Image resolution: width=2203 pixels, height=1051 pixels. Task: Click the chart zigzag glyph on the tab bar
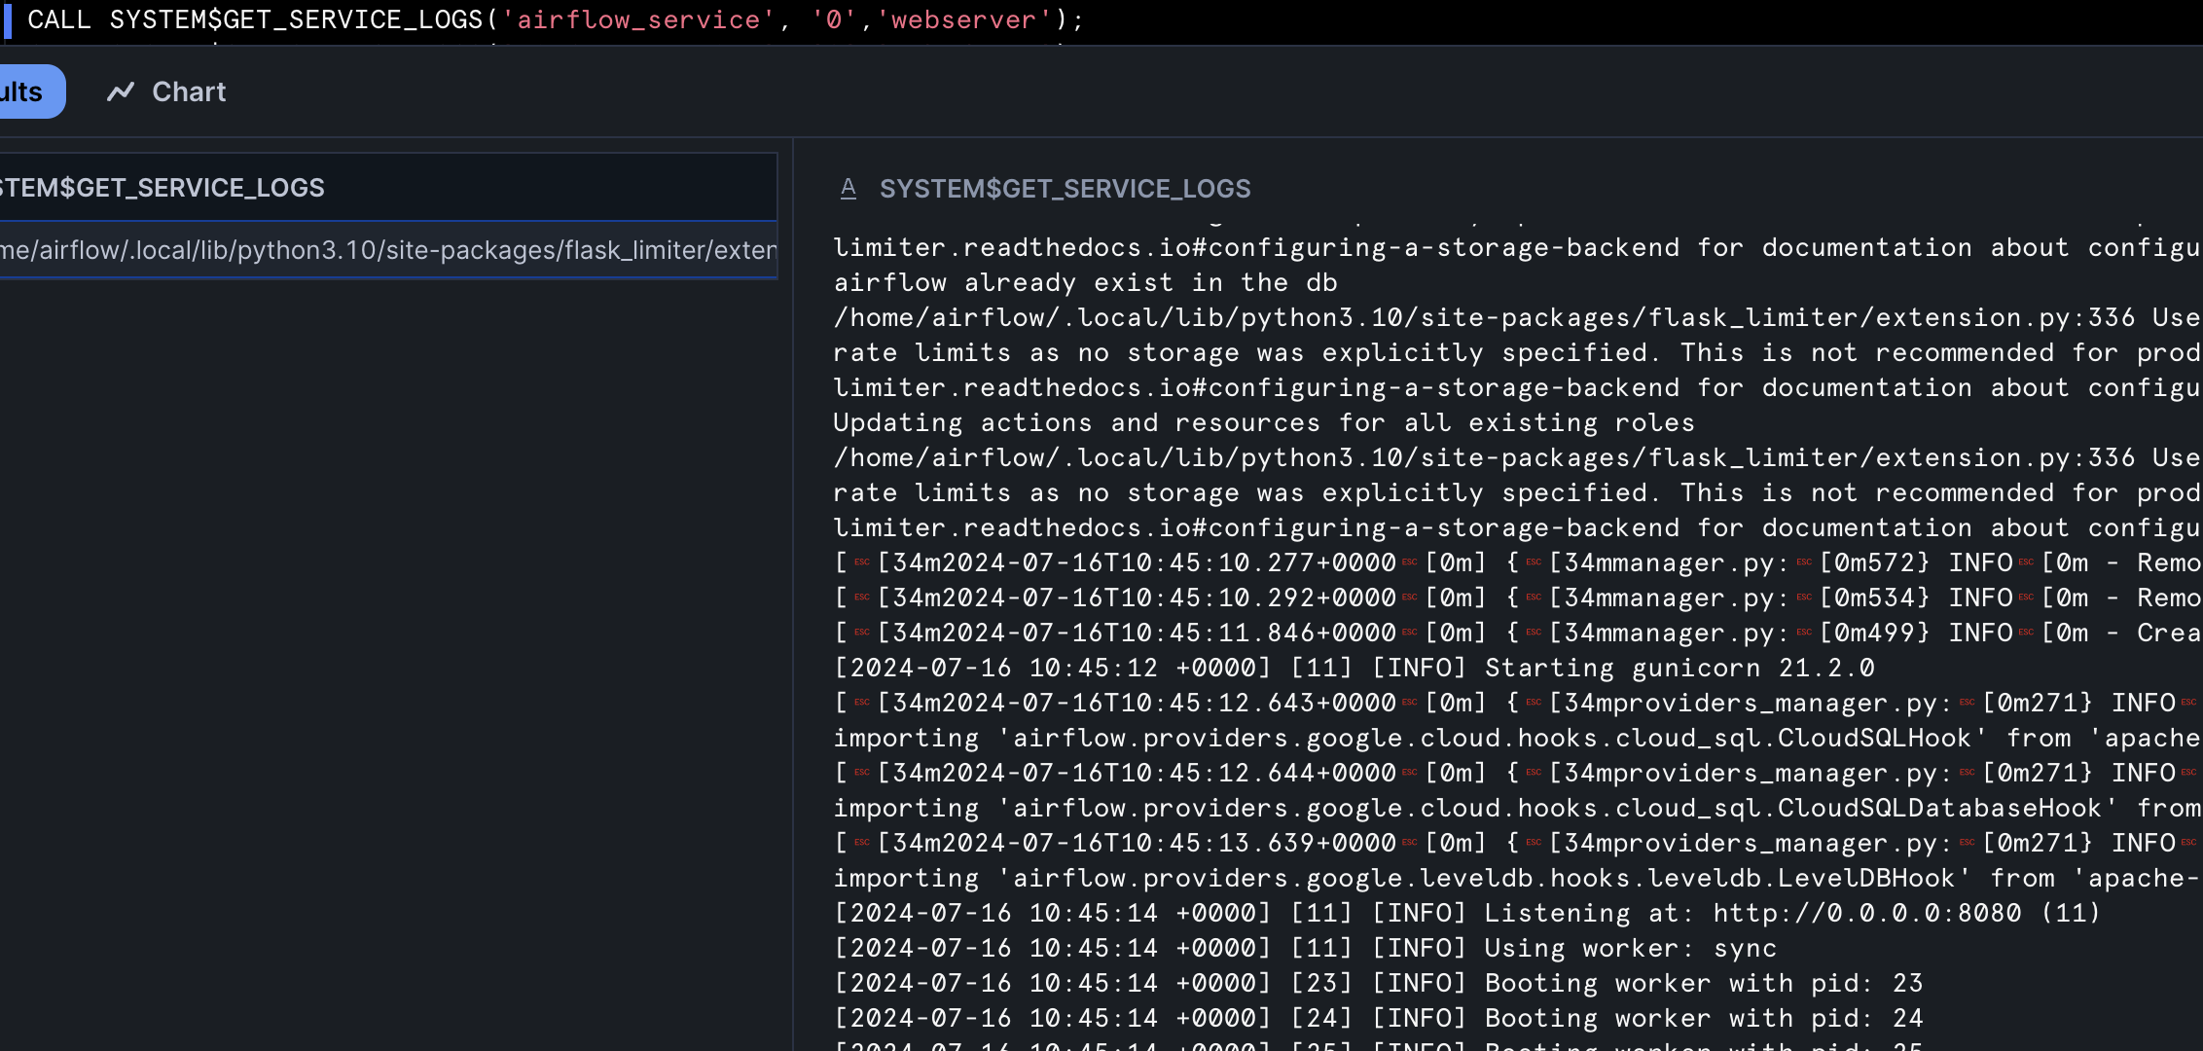(121, 91)
